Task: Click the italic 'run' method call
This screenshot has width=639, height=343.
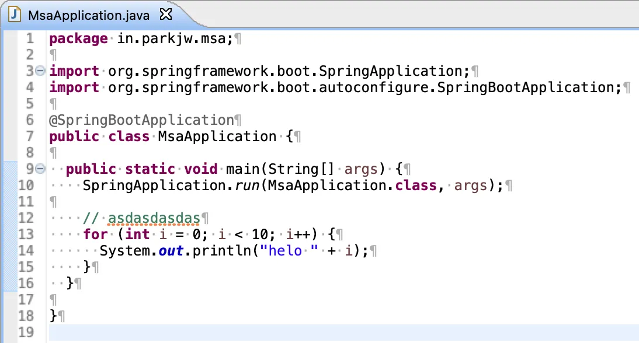Action: [247, 185]
